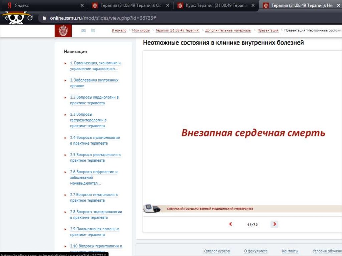The height and width of the screenshot is (256, 342).
Task: Open '2.5 Вопросы ревматологии' section
Action: [95, 158]
